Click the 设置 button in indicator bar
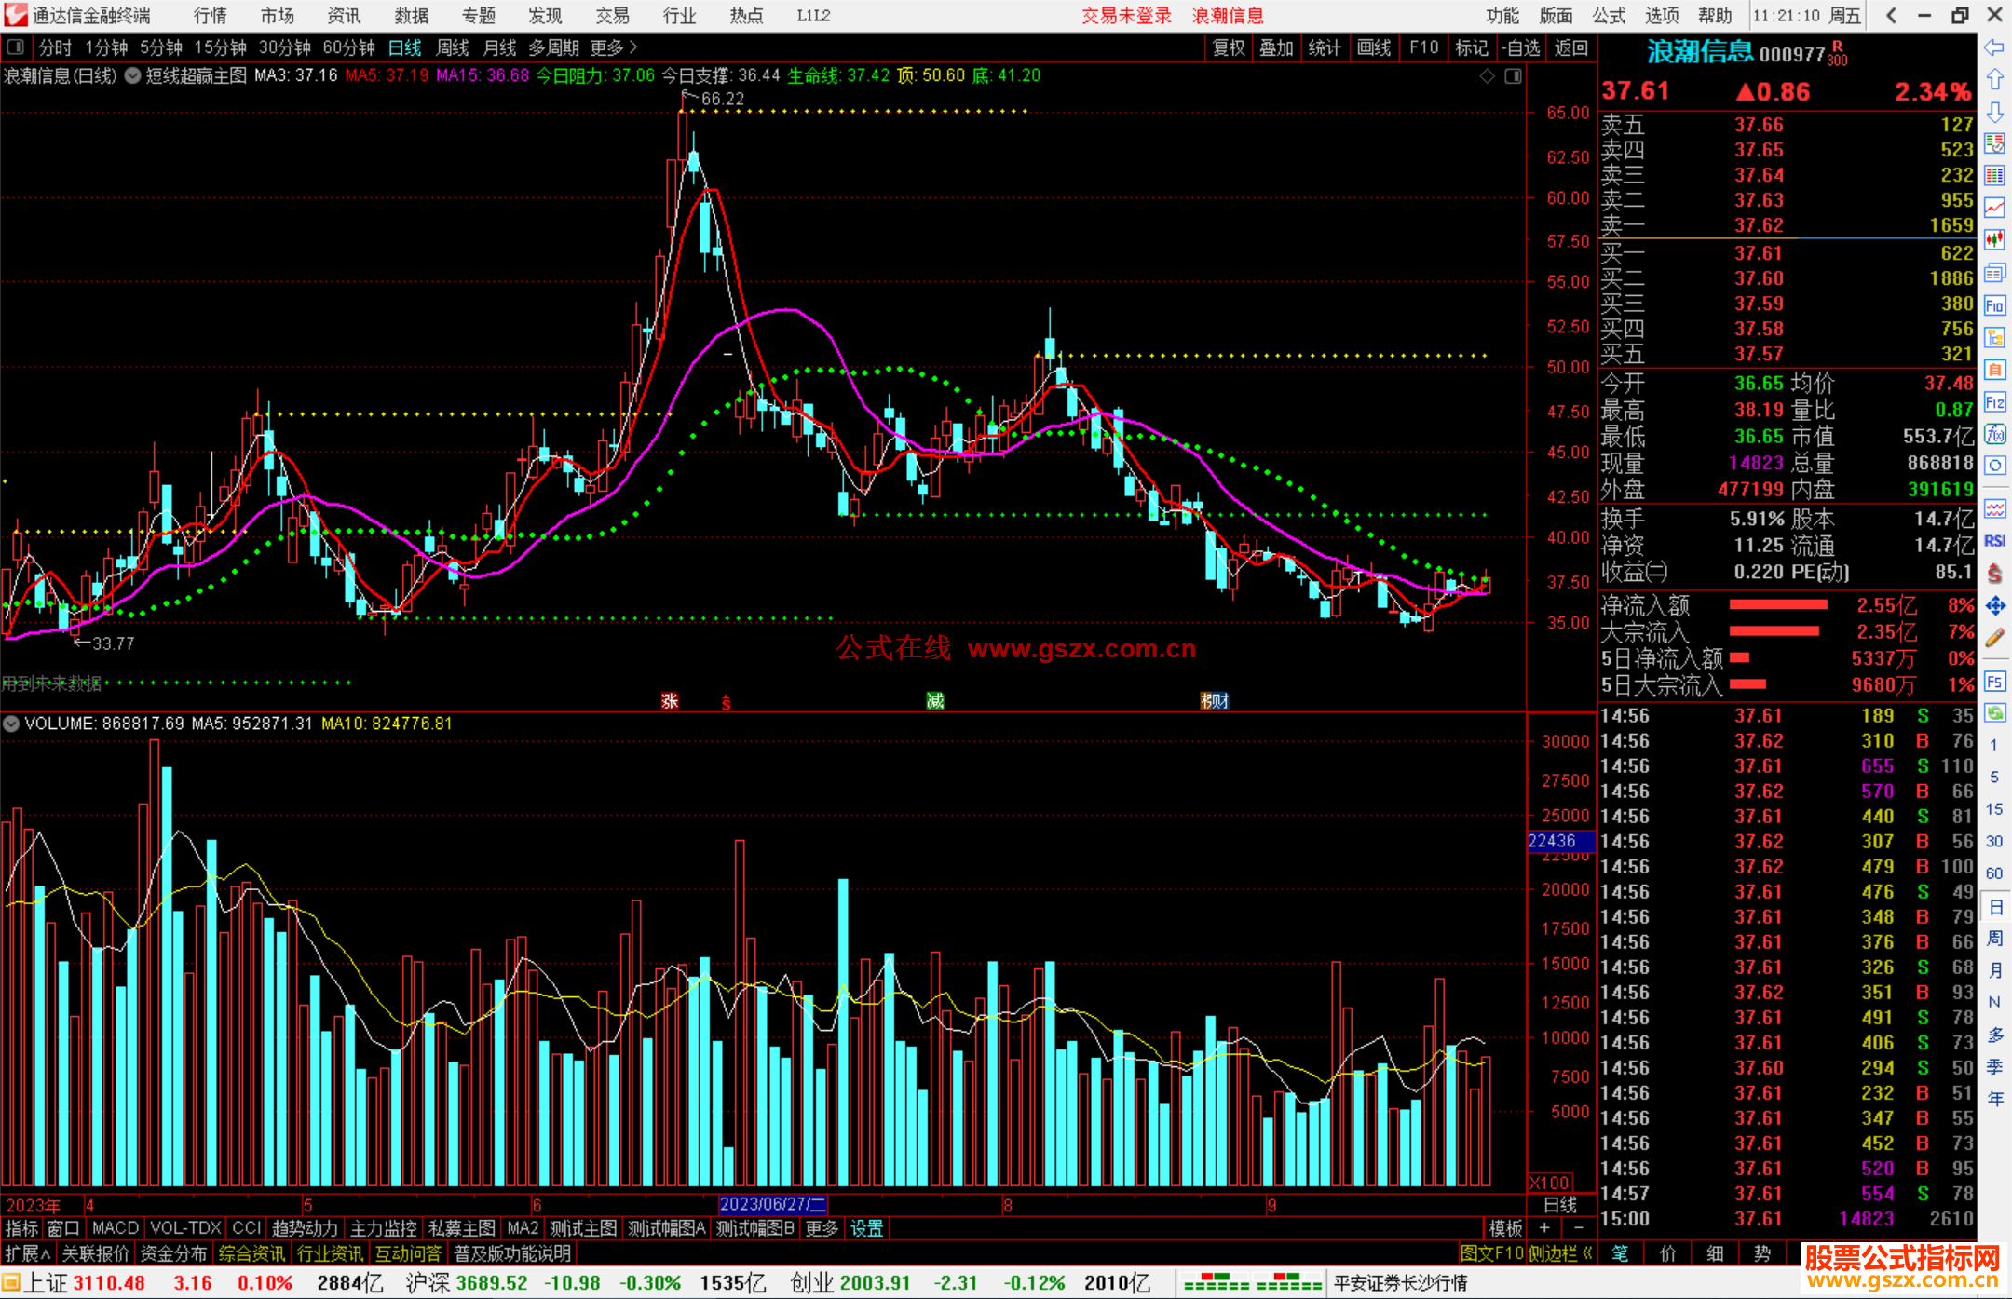 [866, 1228]
